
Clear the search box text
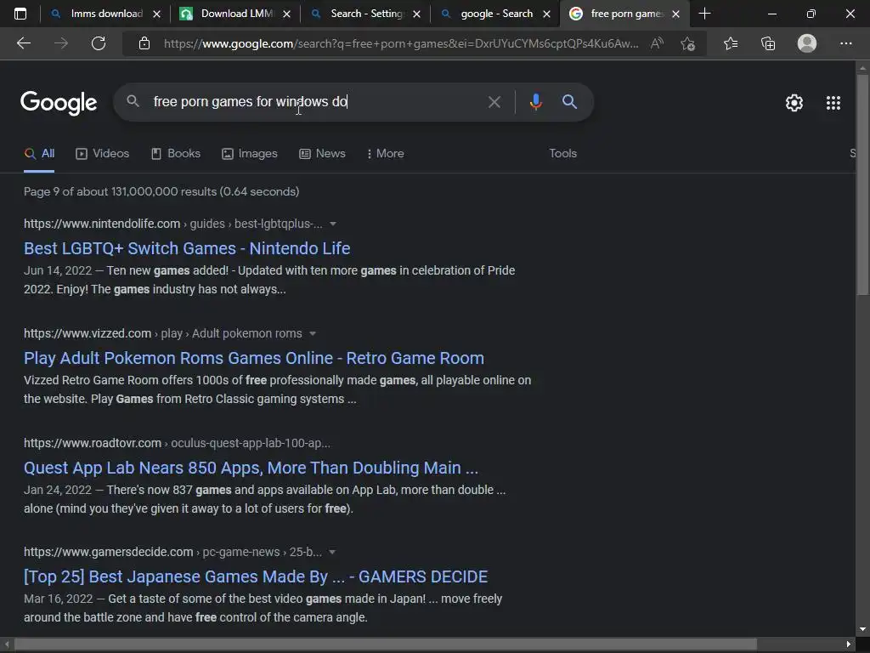point(494,102)
